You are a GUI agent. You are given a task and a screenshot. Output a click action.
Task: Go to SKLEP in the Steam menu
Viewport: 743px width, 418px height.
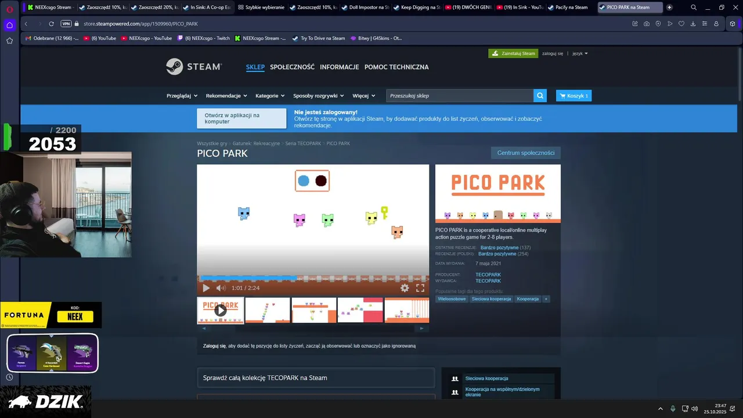(255, 67)
